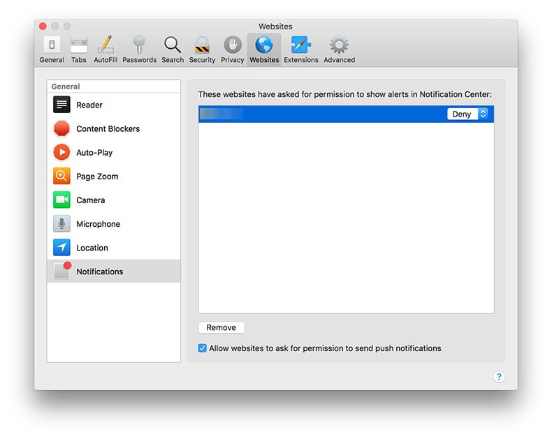Click the Extensions tab label
Image resolution: width=552 pixels, height=439 pixels.
point(301,60)
